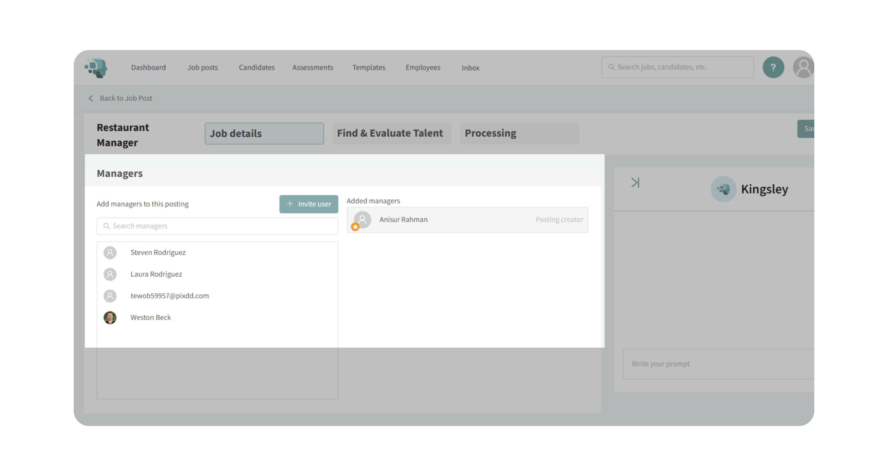Add Laura Rodriguez as manager
This screenshot has height=476, width=888.
click(156, 274)
